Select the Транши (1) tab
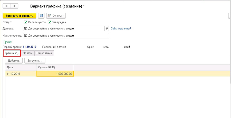Viewport: 231px width, 118px height. tap(12, 53)
